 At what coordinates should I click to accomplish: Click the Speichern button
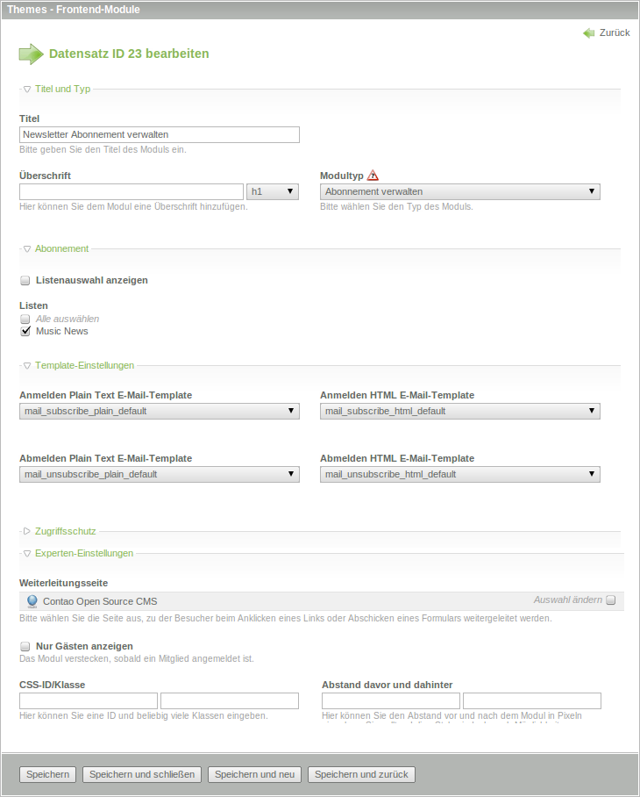(47, 774)
